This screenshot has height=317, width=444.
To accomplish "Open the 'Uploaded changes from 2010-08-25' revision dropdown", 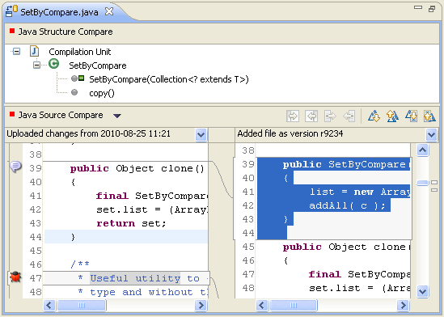I will [x=201, y=135].
